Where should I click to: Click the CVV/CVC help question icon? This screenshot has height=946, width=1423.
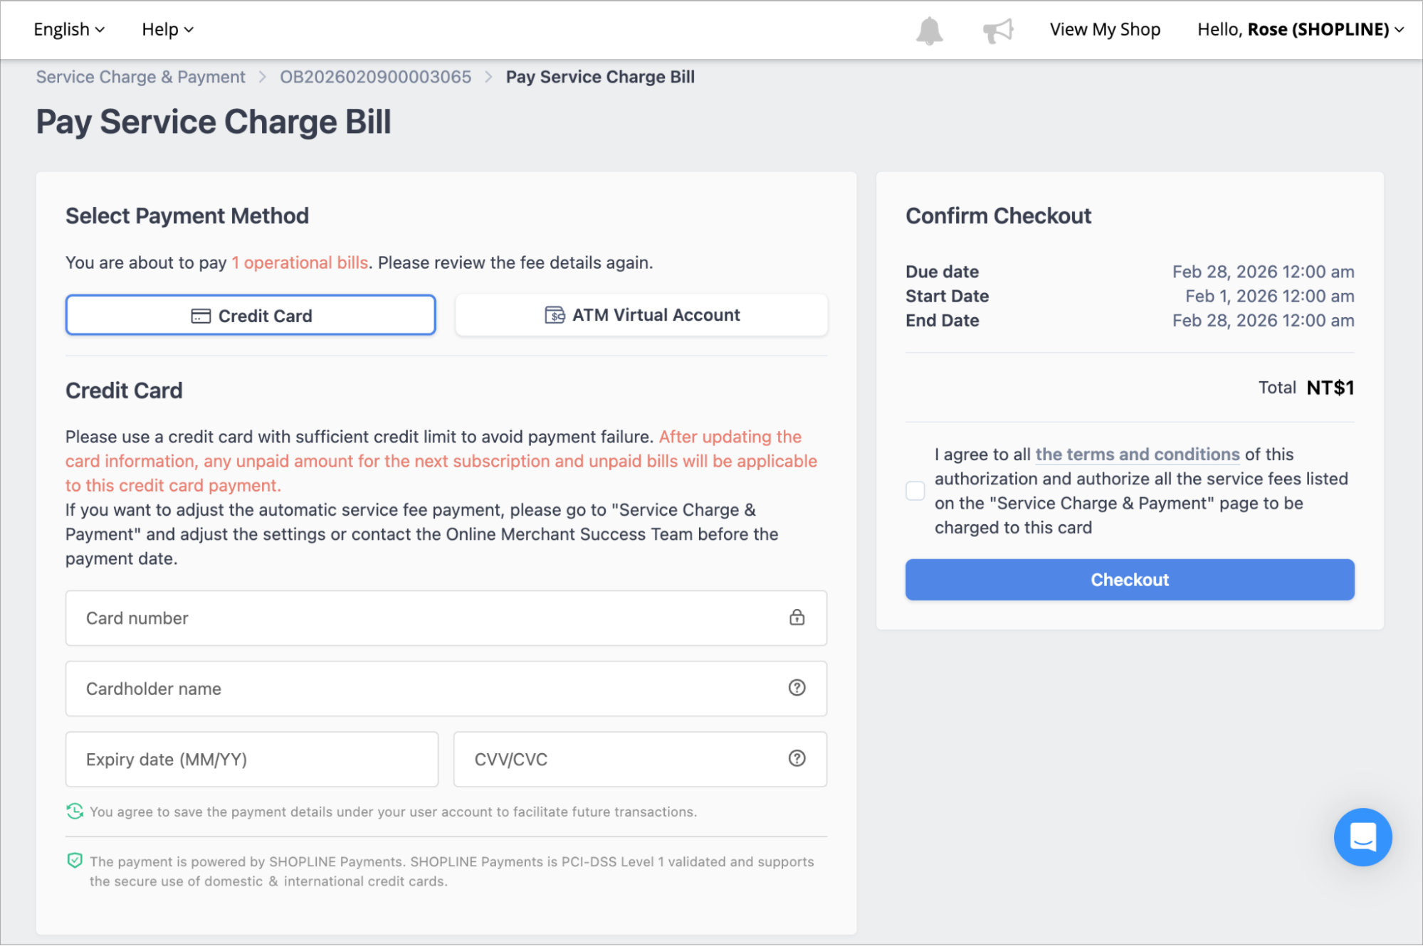point(797,759)
